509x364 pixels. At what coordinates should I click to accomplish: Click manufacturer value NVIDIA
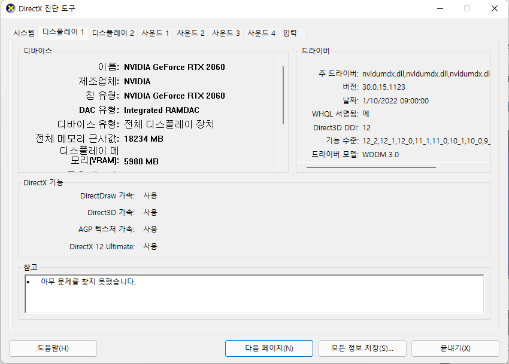pyautogui.click(x=137, y=81)
